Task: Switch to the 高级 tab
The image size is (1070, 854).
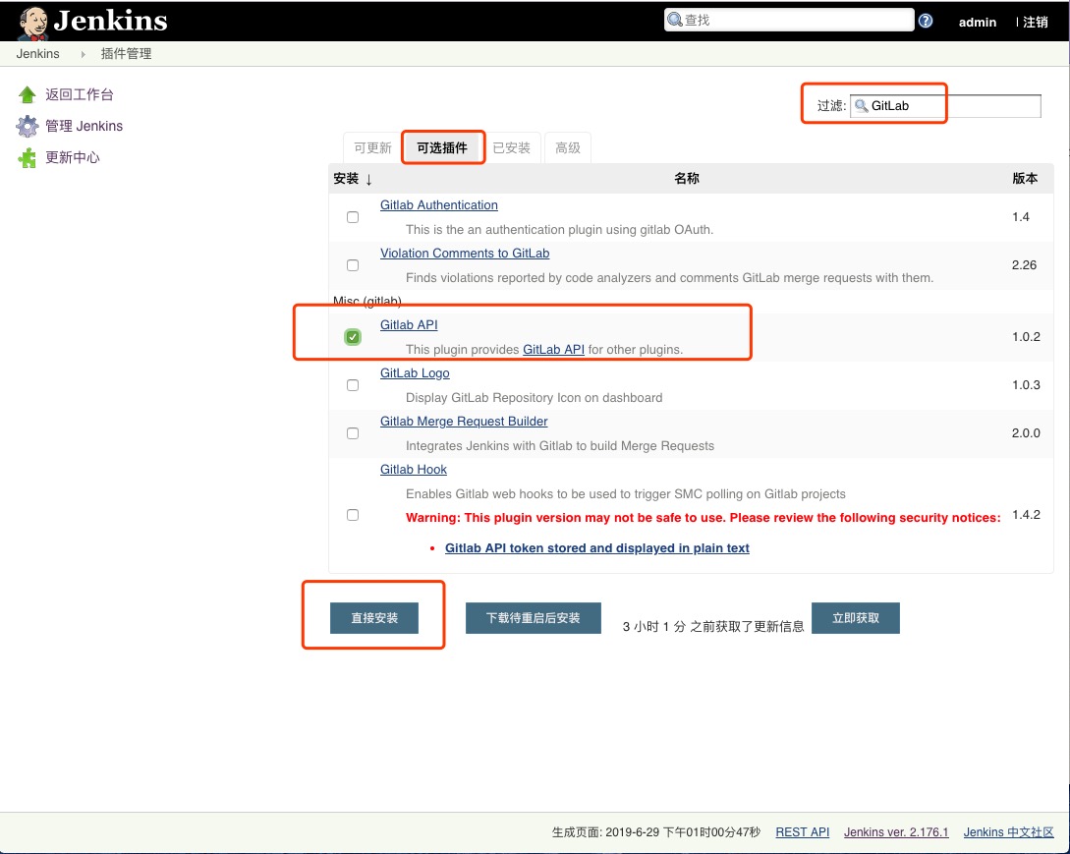Action: (568, 147)
